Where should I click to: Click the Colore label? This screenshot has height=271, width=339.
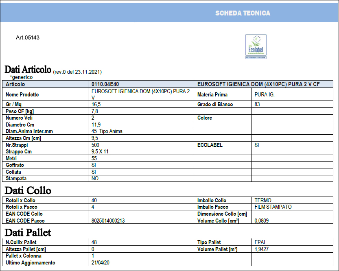point(205,118)
